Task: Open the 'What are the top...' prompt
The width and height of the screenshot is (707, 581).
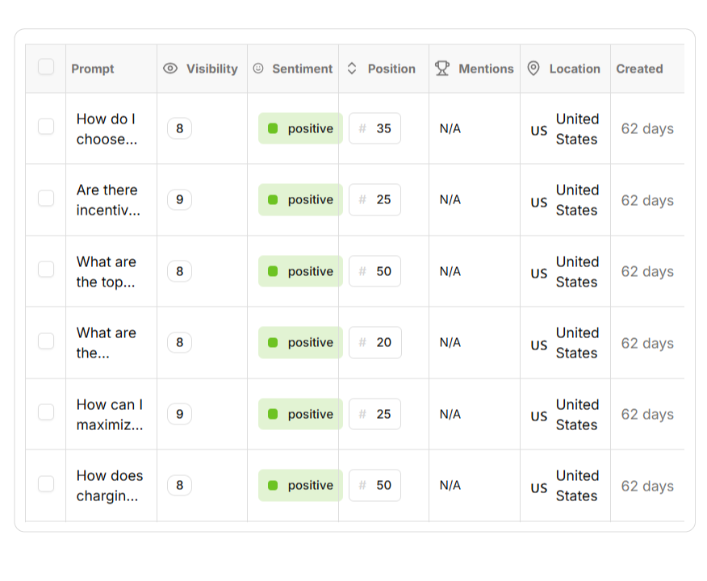Action: pyautogui.click(x=107, y=272)
